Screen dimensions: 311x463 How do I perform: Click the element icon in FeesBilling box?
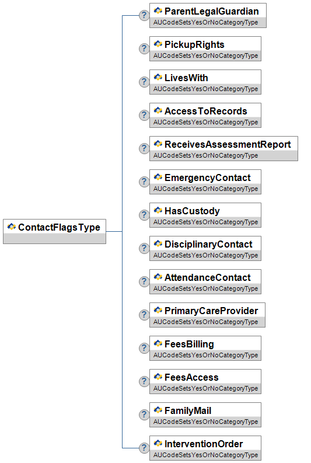pos(158,344)
